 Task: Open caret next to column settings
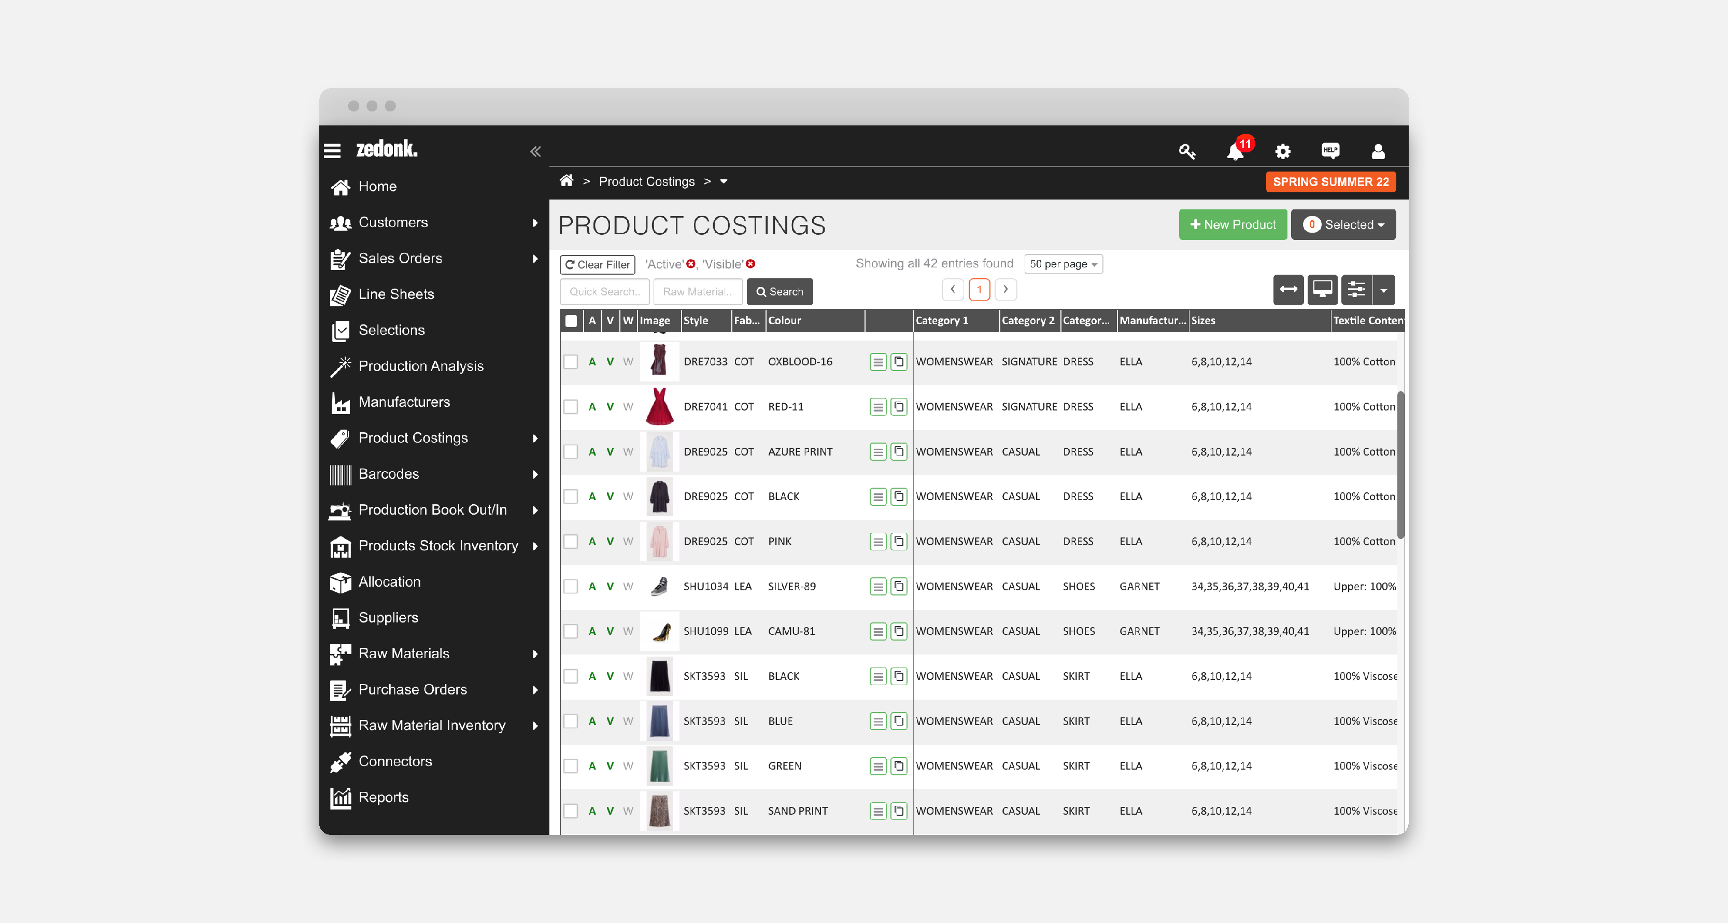pyautogui.click(x=1384, y=290)
